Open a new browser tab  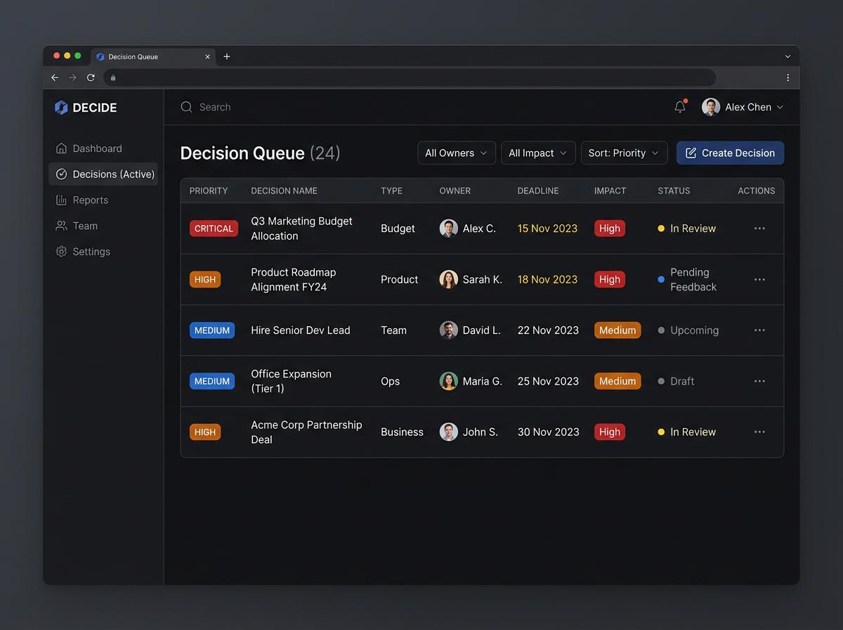226,56
